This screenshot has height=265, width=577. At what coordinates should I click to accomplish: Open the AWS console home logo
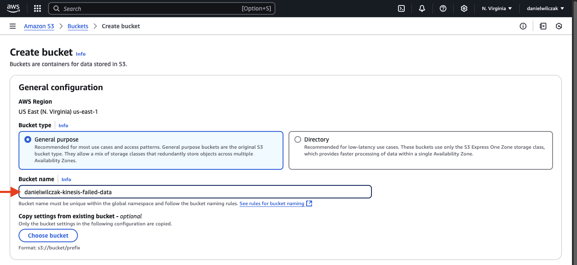(x=13, y=8)
